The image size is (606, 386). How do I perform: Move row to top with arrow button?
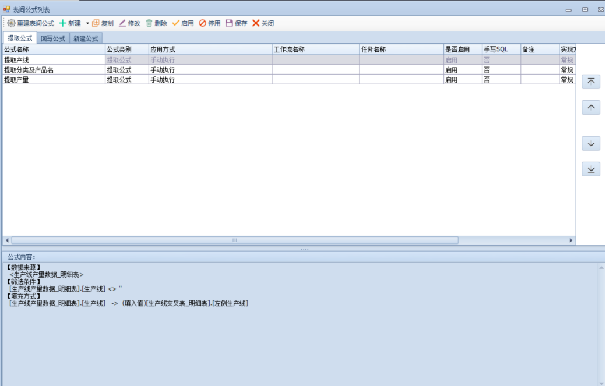pyautogui.click(x=591, y=82)
